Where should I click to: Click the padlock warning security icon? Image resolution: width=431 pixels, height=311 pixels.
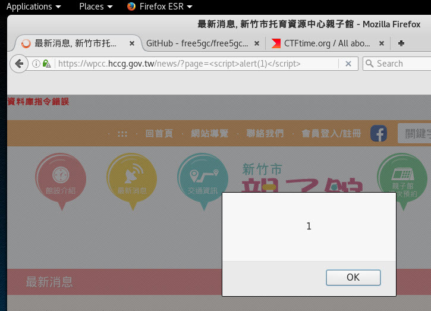(46, 64)
